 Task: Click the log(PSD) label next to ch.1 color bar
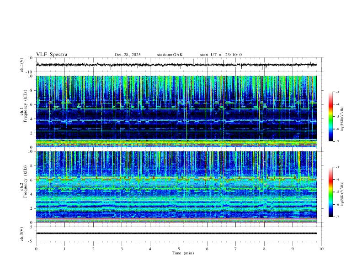(342, 119)
